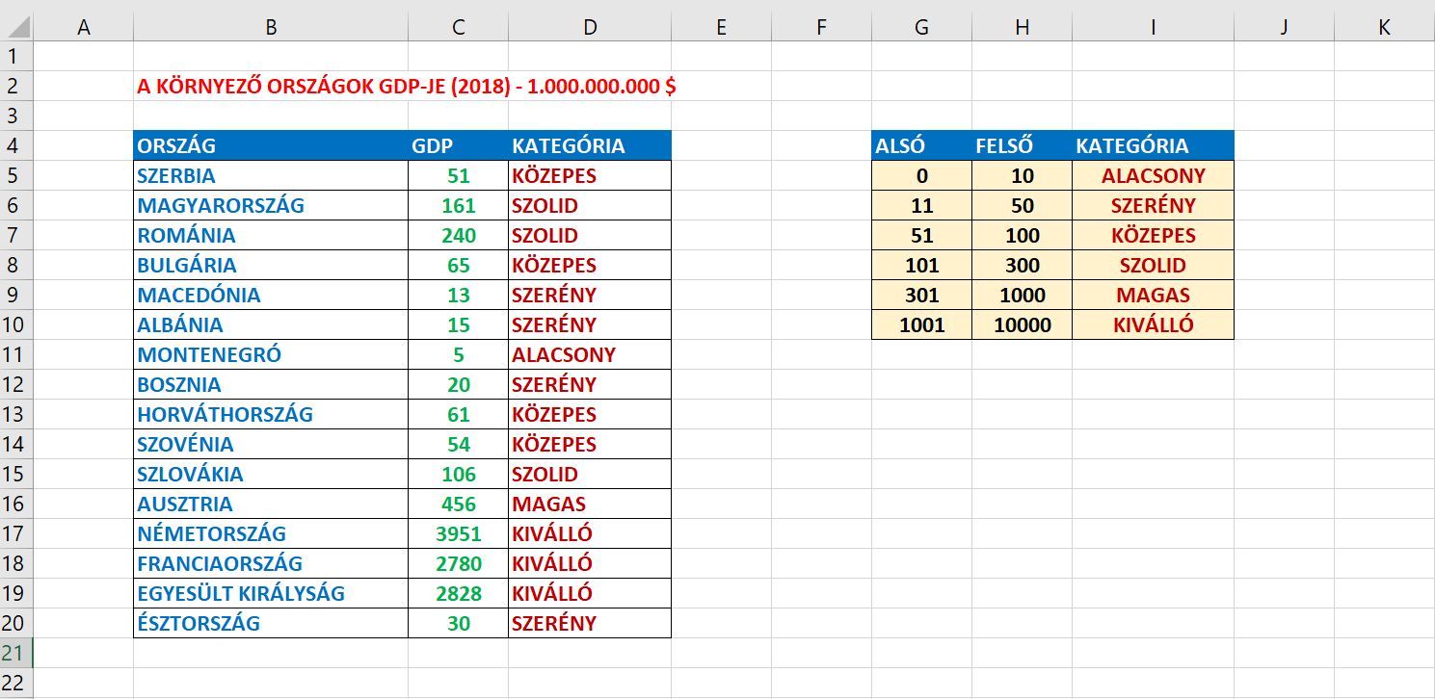
Task: Click the MAGAS category cell for Ausztria
Action: tap(590, 504)
